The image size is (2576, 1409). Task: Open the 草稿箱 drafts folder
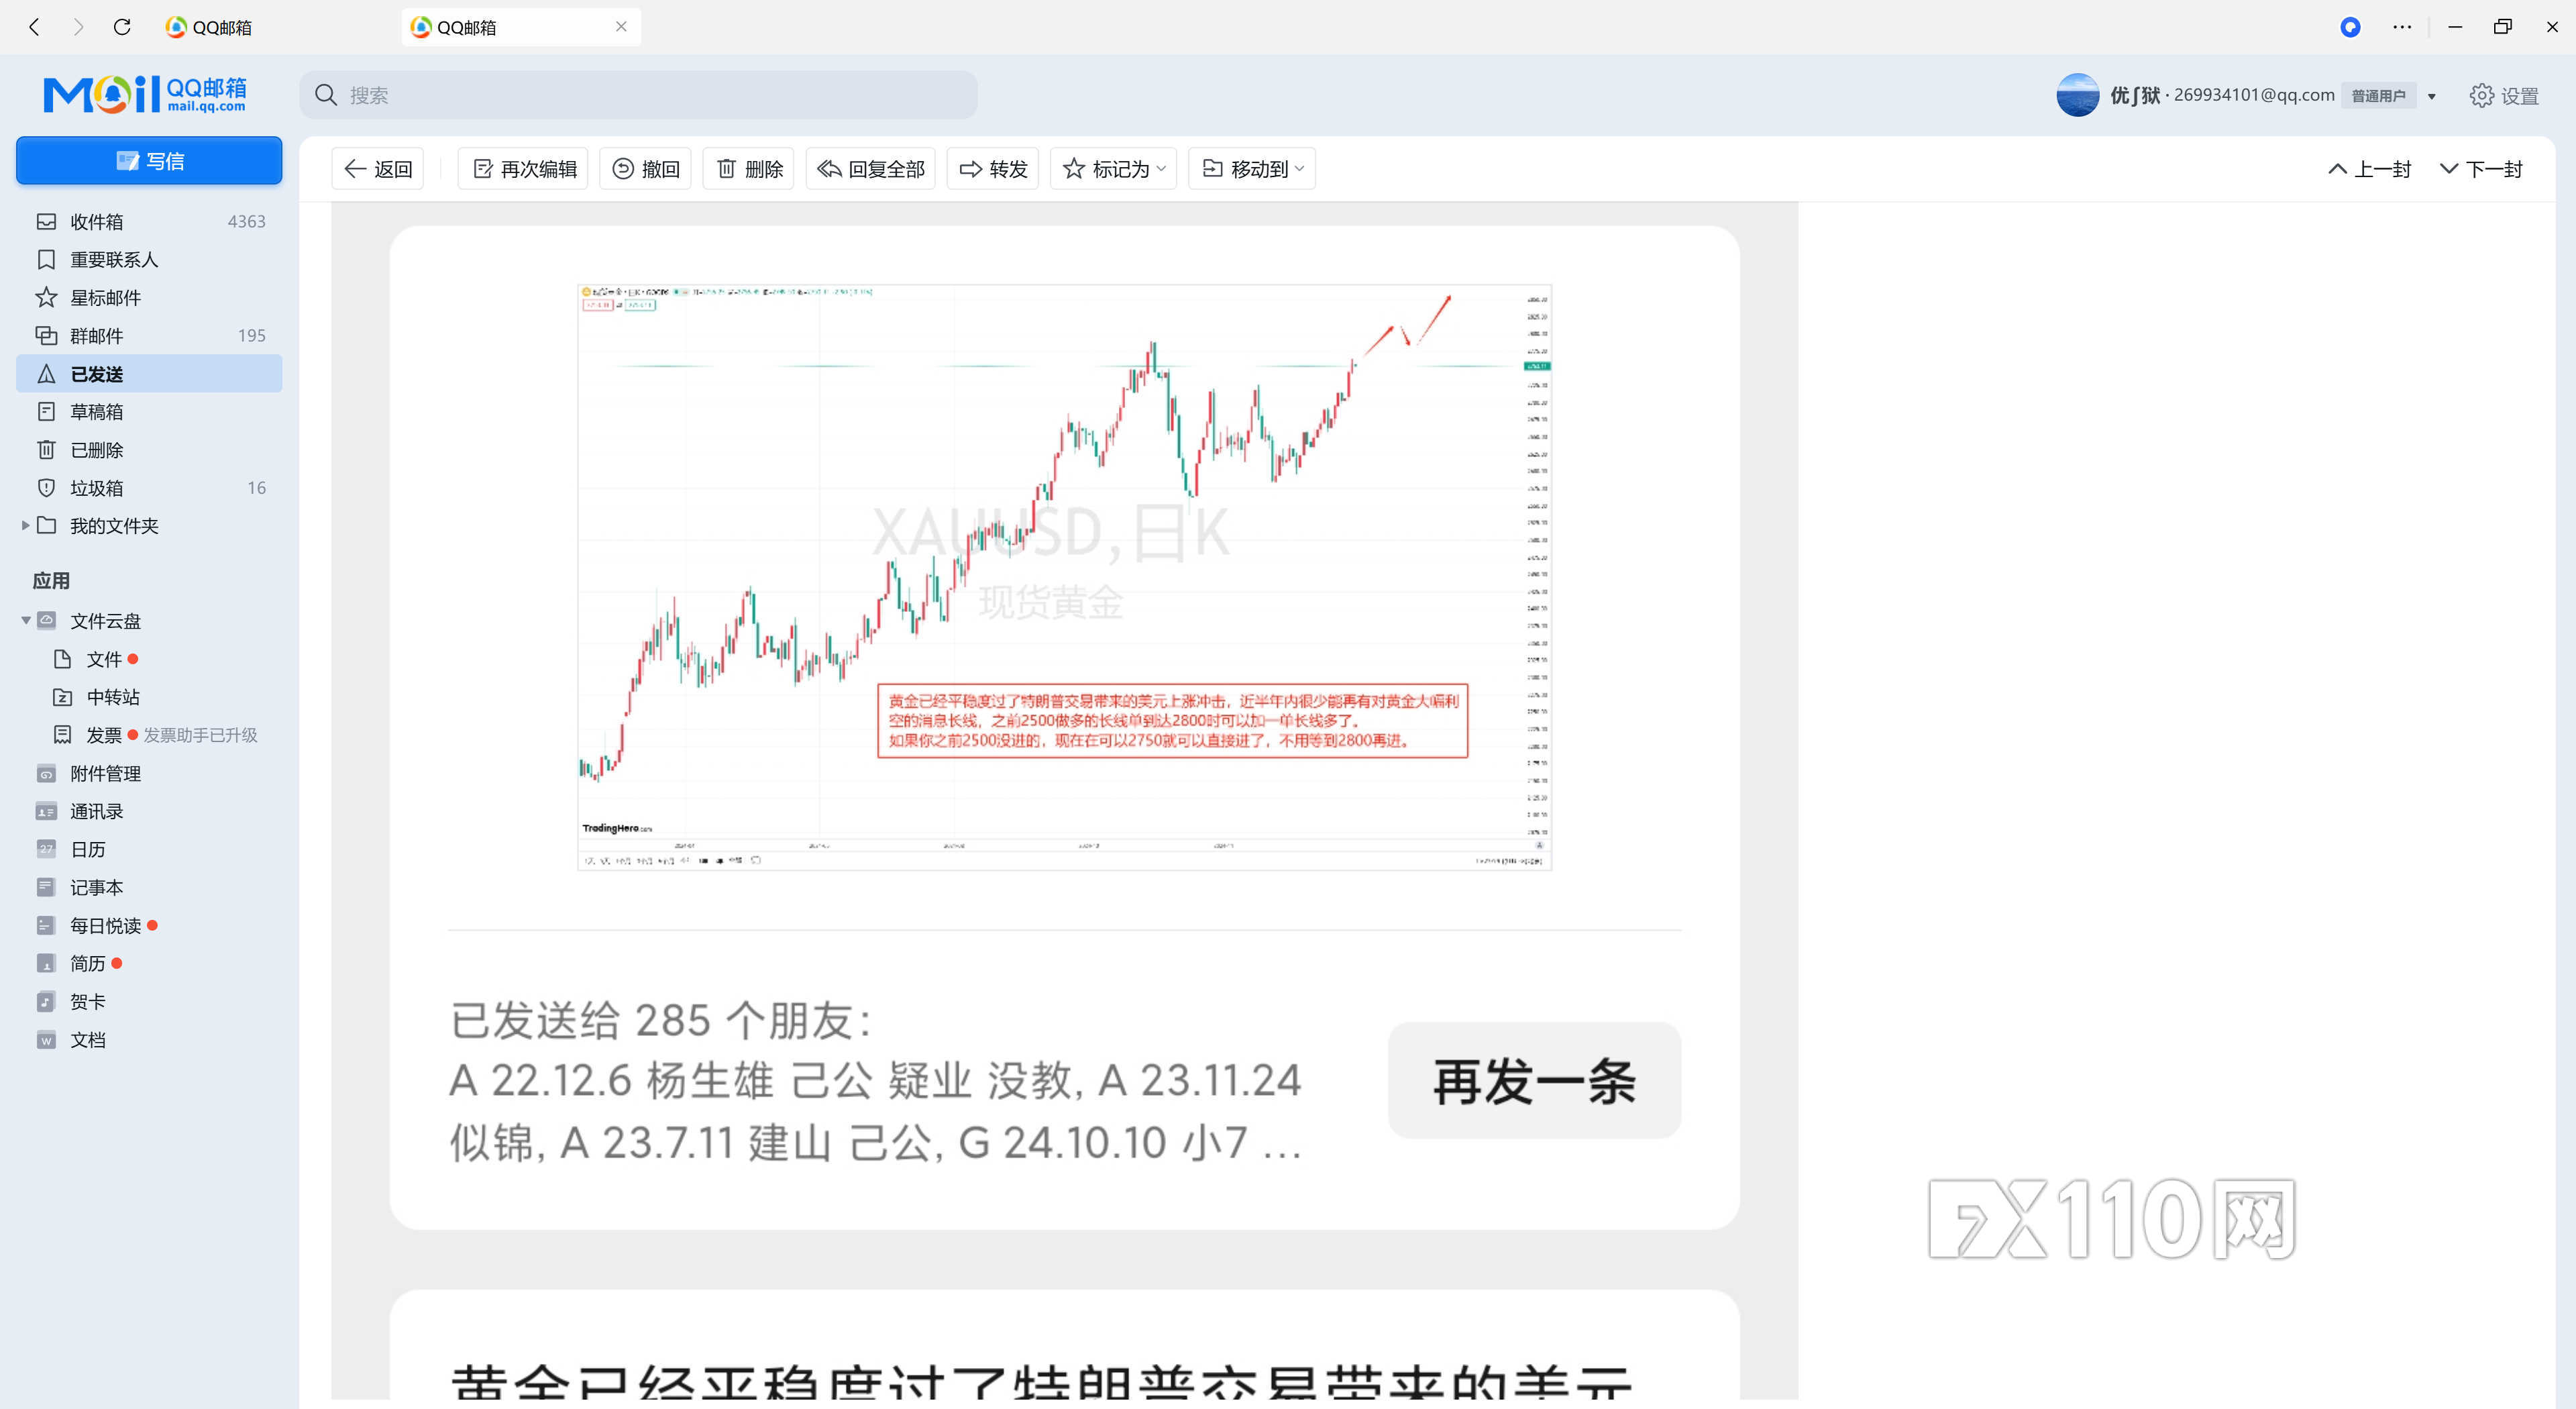[149, 412]
